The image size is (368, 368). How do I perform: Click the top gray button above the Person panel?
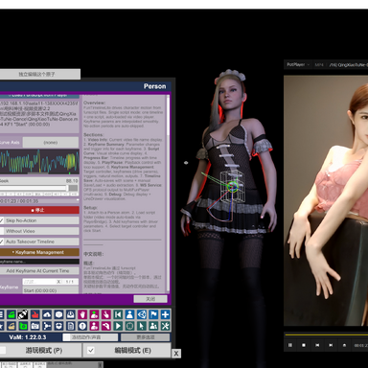click(x=39, y=74)
